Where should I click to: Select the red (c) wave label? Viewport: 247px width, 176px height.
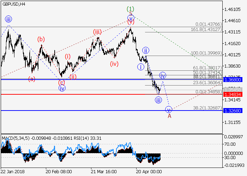tap(62, 82)
